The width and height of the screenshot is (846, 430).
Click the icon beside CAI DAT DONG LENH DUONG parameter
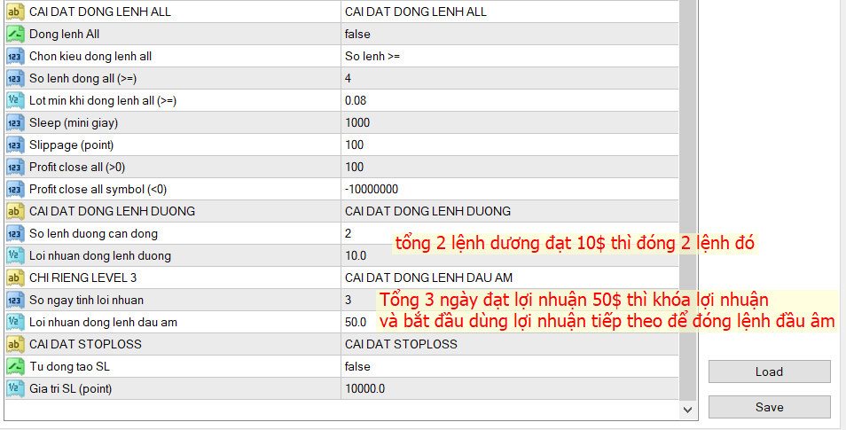tap(15, 211)
